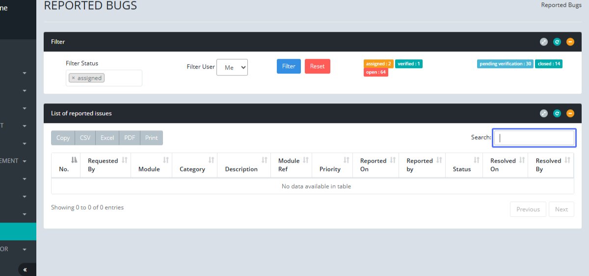Refresh the Filter panel

click(x=557, y=42)
